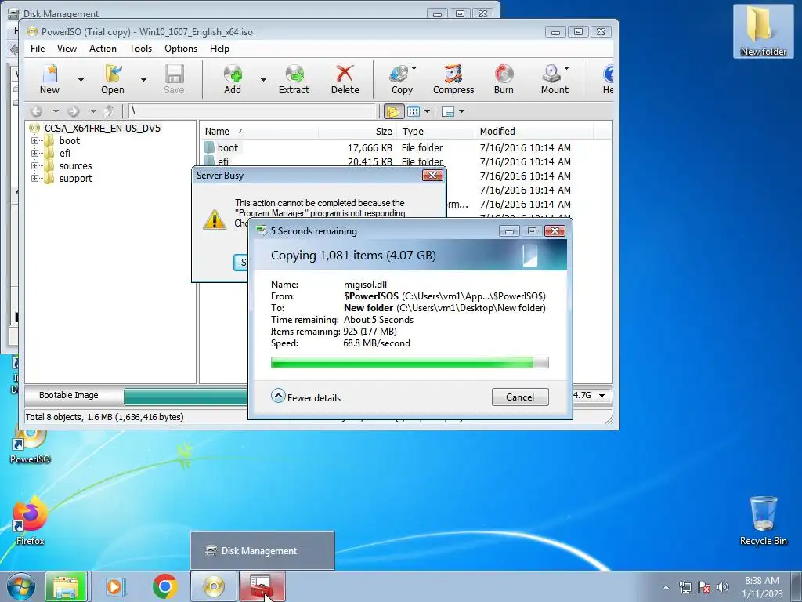This screenshot has width=802, height=602.
Task: Launch Chrome from the taskbar
Action: 164,586
